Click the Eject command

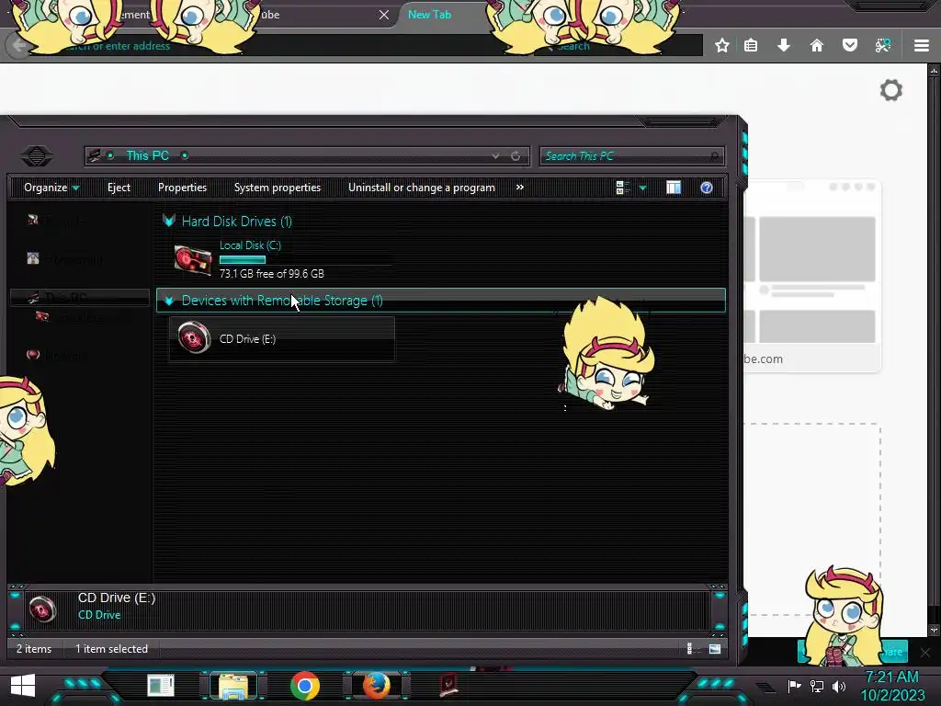pyautogui.click(x=119, y=188)
